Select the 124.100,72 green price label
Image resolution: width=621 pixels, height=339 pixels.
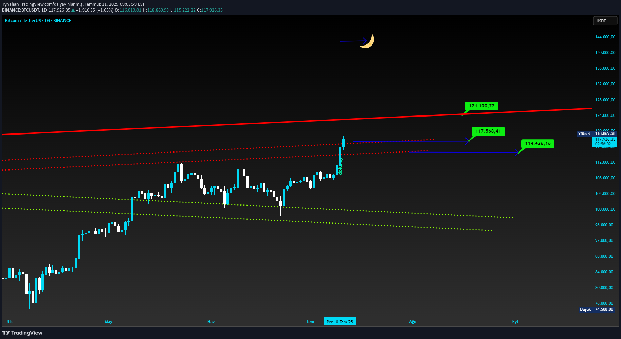pos(481,106)
